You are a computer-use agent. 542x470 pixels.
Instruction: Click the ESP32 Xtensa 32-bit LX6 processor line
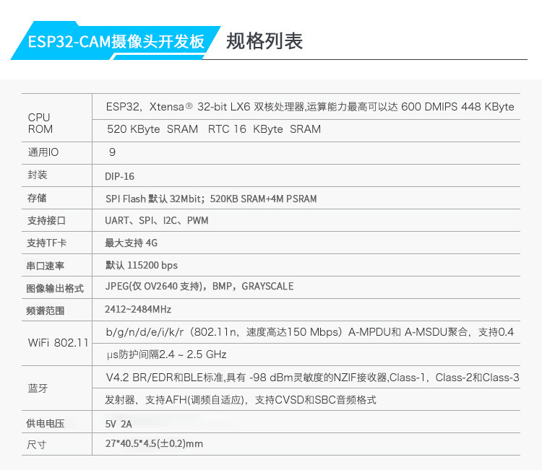(310, 107)
